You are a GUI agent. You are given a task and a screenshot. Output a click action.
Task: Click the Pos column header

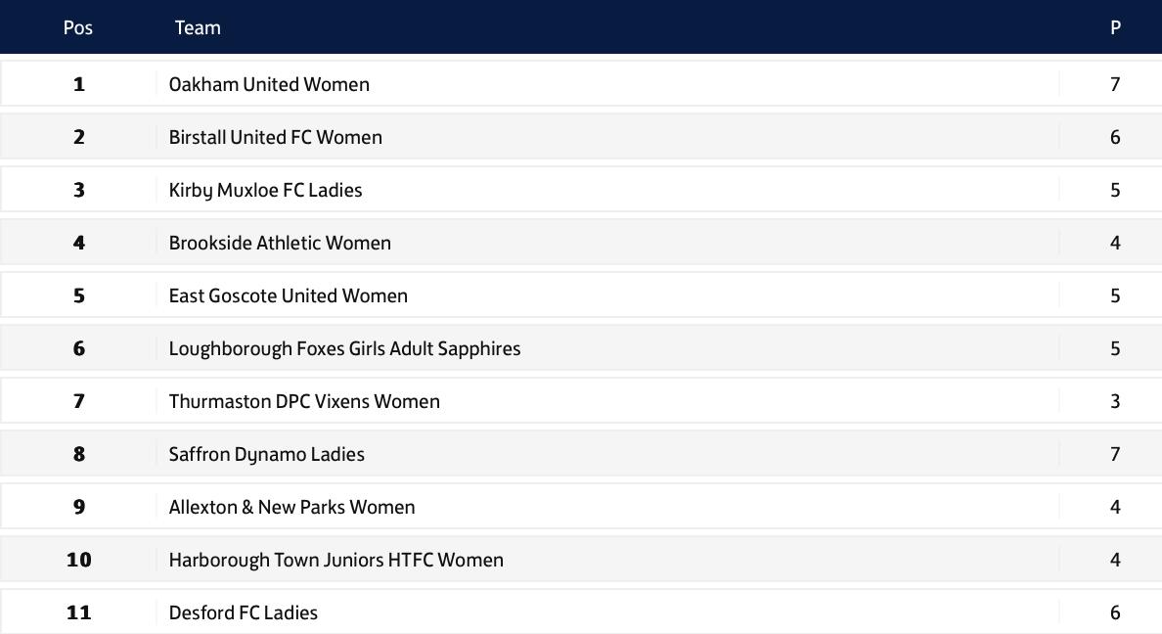tap(78, 27)
